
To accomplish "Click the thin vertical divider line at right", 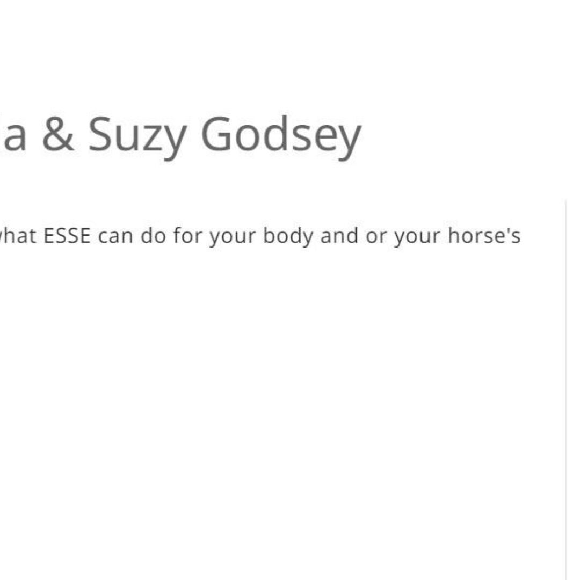I will click(566, 376).
